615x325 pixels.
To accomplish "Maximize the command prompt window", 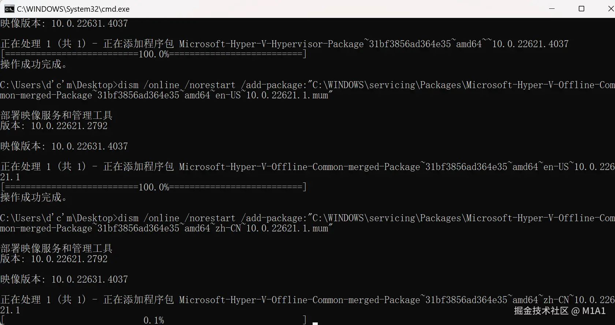I will coord(581,9).
